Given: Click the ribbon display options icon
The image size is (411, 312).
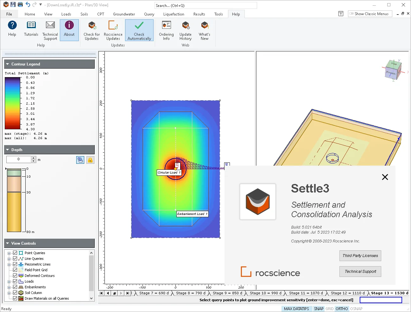Looking at the screenshot, I should tap(341, 14).
